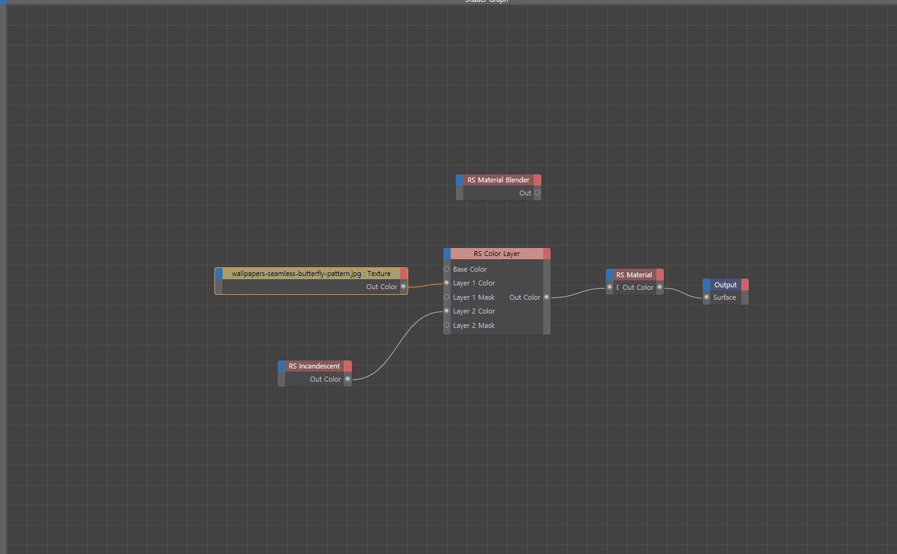The height and width of the screenshot is (554, 897).
Task: Click the Base Color input port
Action: coord(447,269)
